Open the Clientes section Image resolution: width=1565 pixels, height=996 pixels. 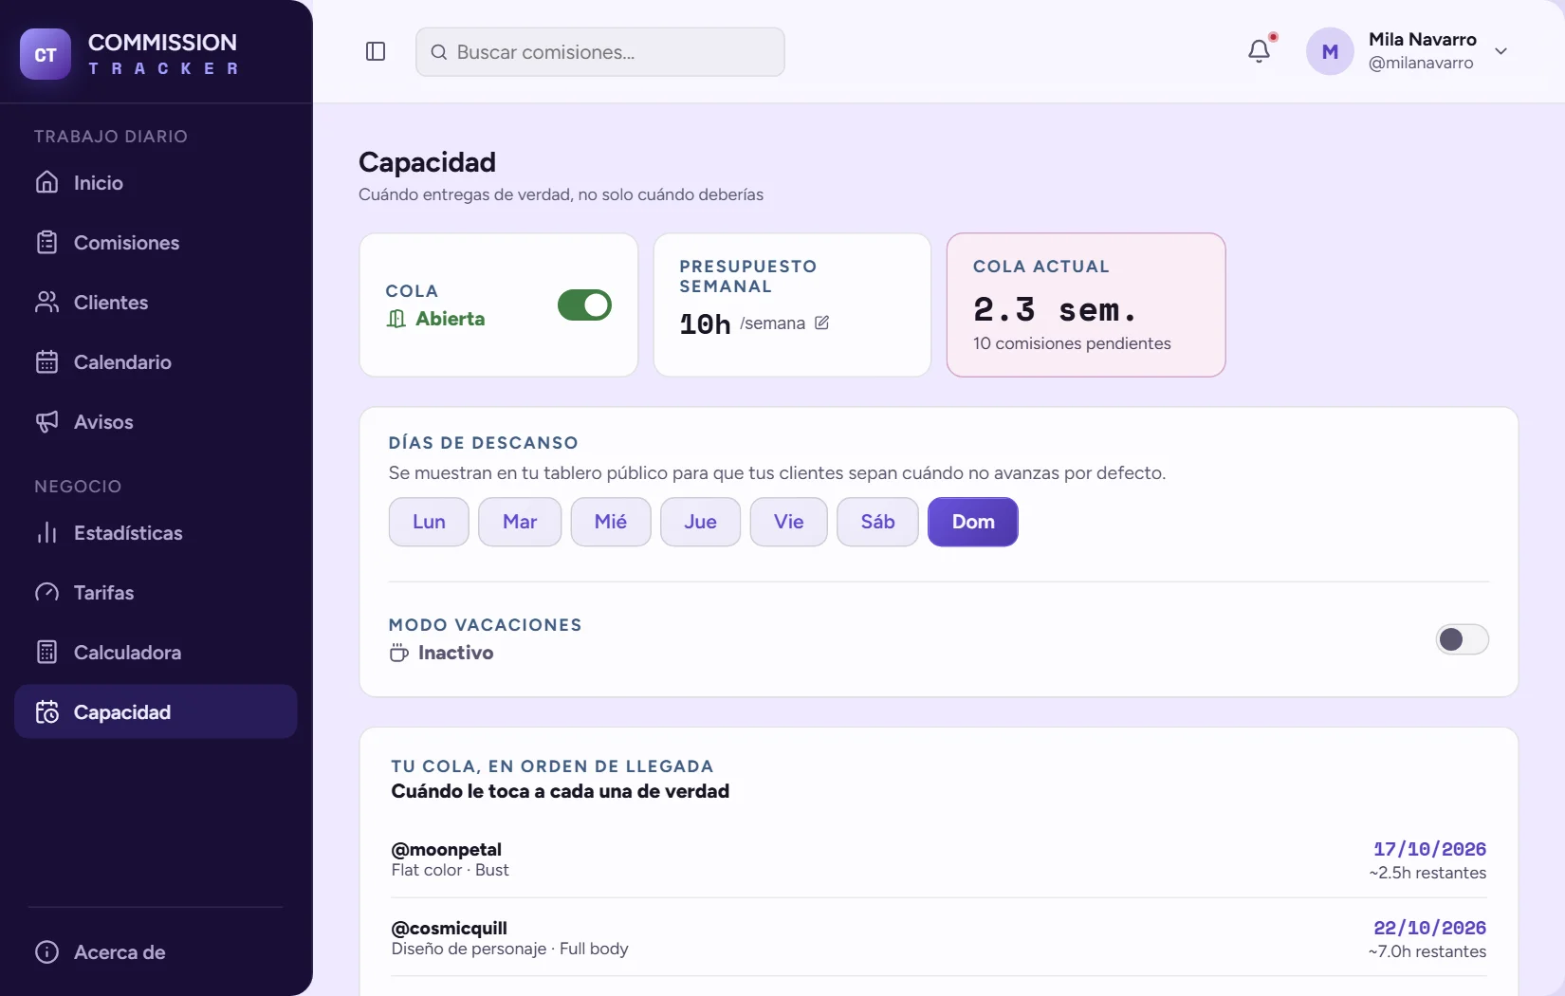coord(156,302)
